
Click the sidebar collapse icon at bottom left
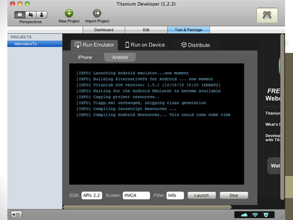(x=16, y=215)
